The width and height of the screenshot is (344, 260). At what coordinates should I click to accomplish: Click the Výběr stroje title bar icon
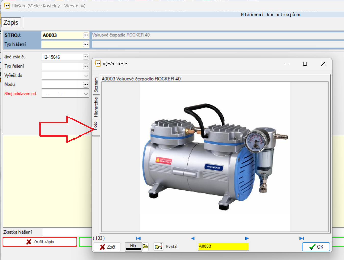coord(98,64)
